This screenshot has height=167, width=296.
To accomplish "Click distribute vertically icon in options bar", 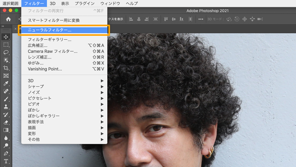I will point(155,19).
